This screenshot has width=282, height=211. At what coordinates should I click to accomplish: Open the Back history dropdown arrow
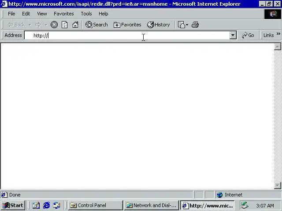[30, 25]
